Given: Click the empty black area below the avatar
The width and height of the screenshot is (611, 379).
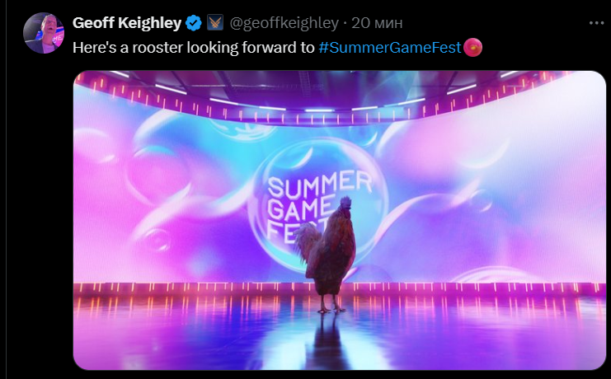Looking at the screenshot, I should (x=39, y=214).
